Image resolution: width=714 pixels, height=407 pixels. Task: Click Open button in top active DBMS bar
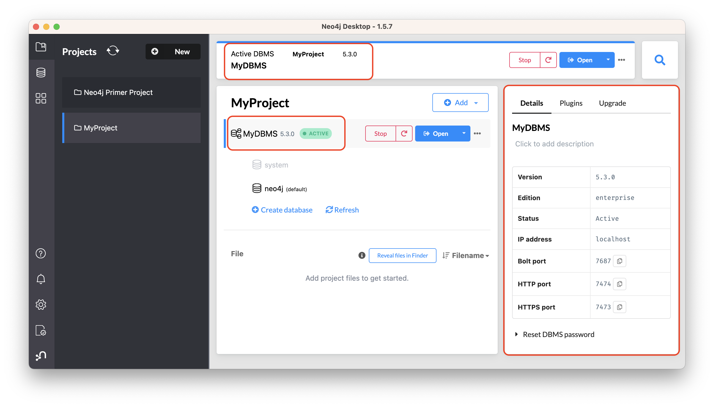pyautogui.click(x=581, y=60)
